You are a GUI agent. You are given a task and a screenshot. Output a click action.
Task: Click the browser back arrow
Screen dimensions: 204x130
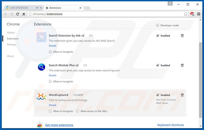pos(6,14)
